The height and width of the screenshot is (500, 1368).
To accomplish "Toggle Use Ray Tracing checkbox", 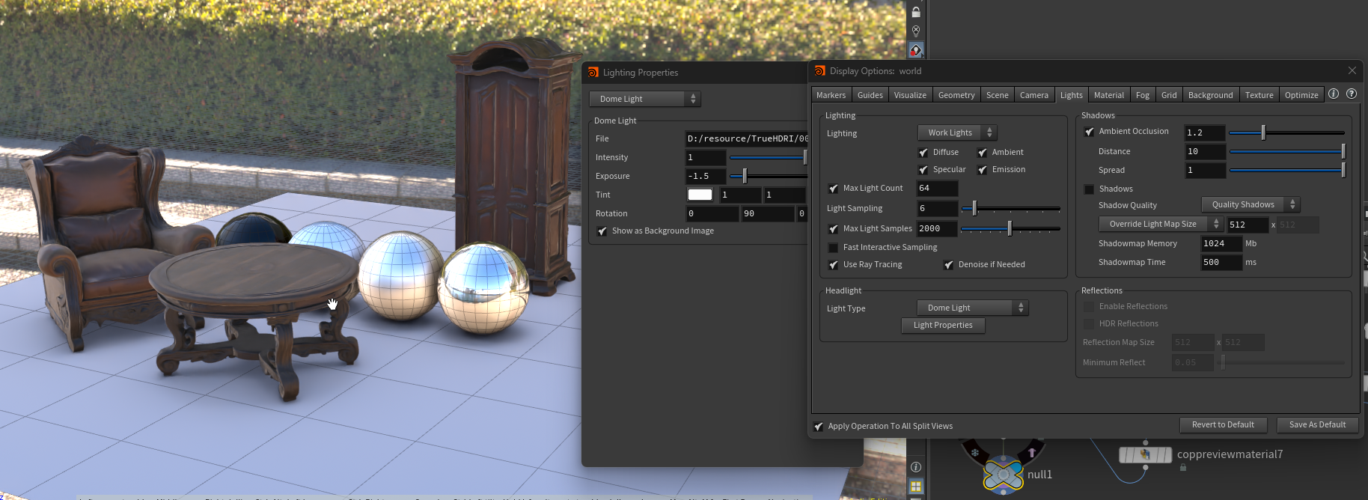I will (834, 265).
